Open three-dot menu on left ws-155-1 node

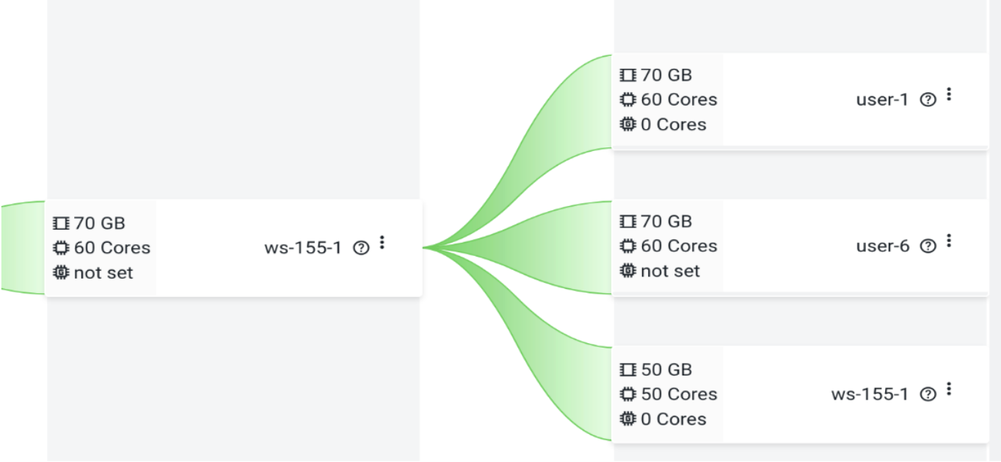[382, 242]
